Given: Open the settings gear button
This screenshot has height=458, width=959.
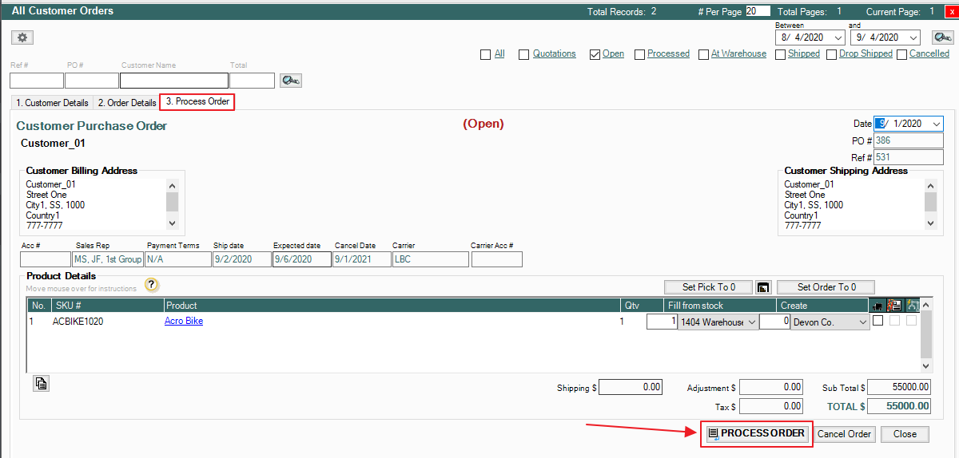Looking at the screenshot, I should (x=22, y=38).
